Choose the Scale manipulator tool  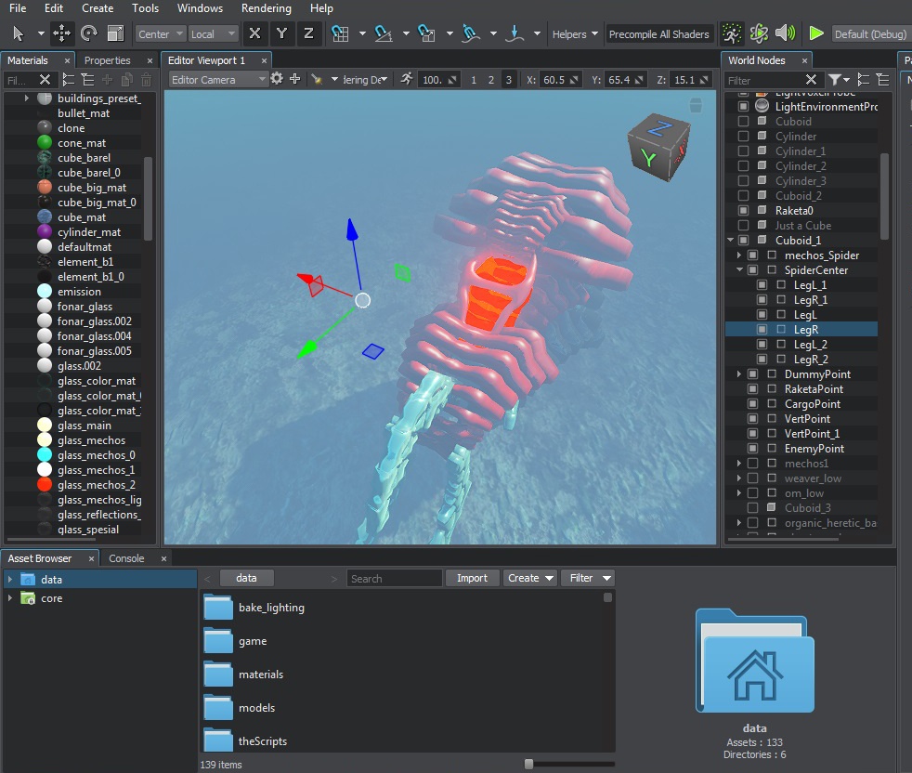(115, 33)
